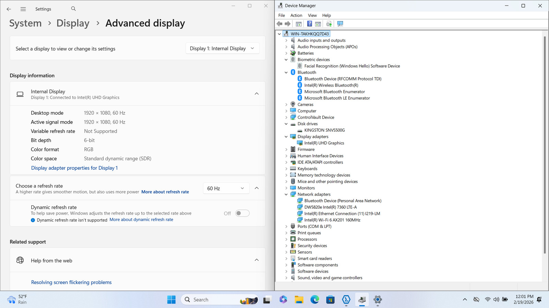Select Microsoft Bluetooth LE Enumerator

click(337, 98)
